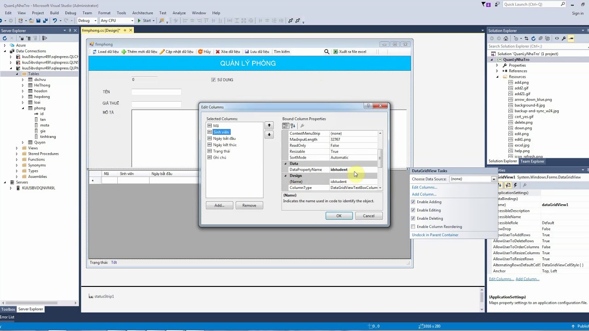Viewport: 589px width, 331px height.
Task: Click Cancel in the Edit Columns dialog
Action: pos(369,216)
